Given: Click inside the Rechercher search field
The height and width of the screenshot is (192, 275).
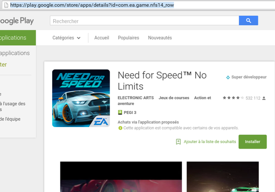Looking at the screenshot, I should (144, 21).
